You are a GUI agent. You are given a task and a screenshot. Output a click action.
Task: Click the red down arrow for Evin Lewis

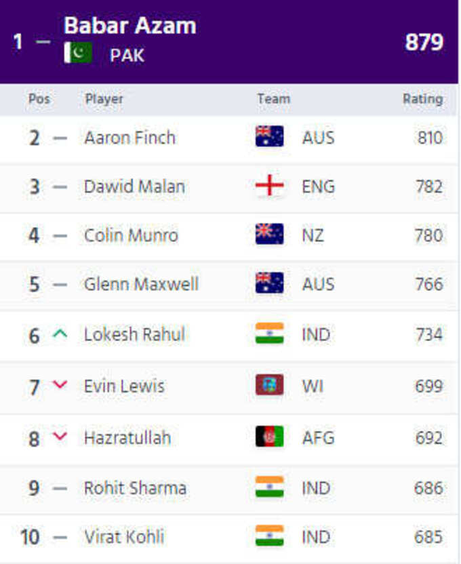click(60, 384)
